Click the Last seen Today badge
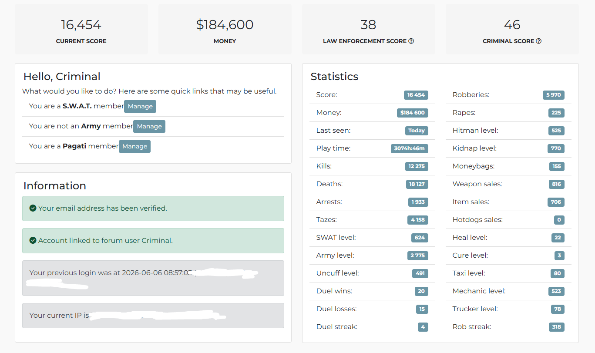Image resolution: width=595 pixels, height=353 pixels. 417,131
